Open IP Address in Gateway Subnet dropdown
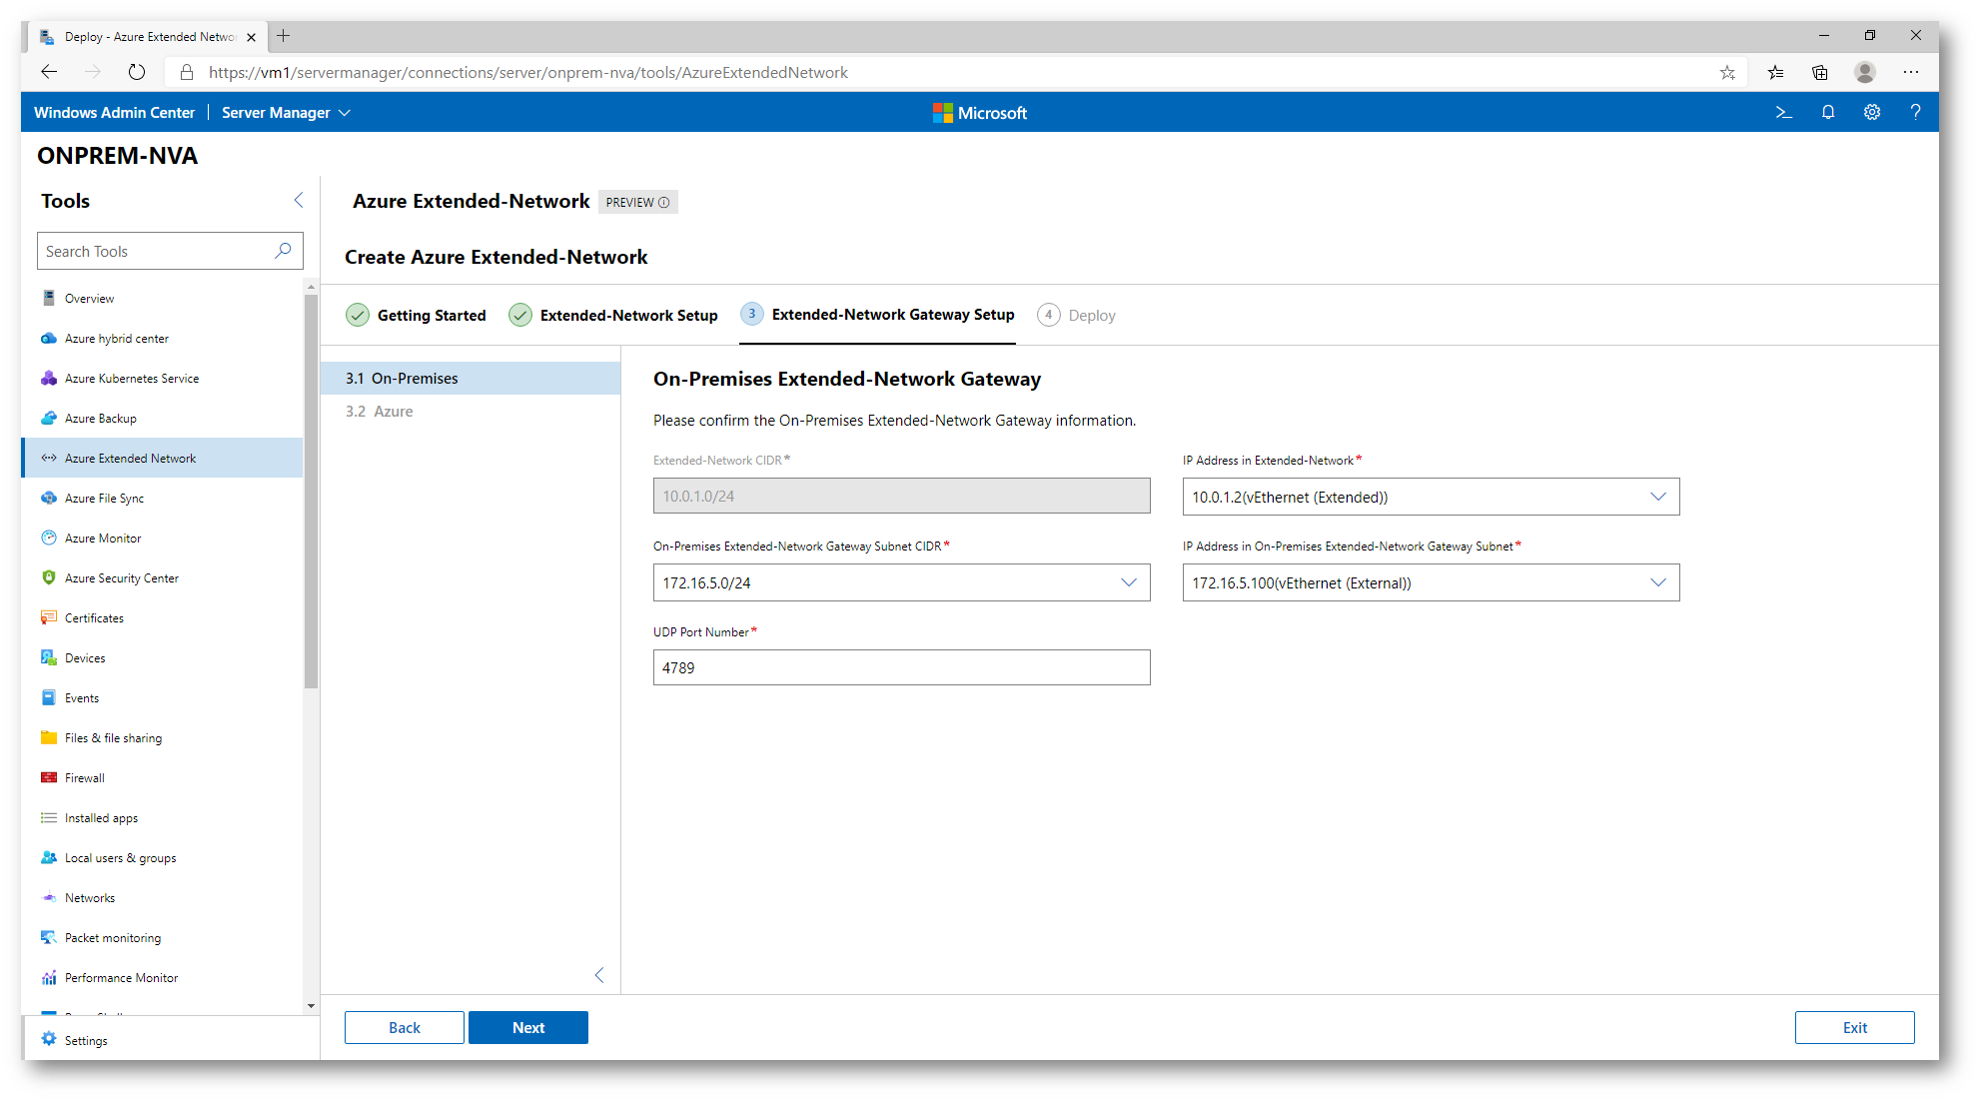1981x1102 pixels. 1431,582
